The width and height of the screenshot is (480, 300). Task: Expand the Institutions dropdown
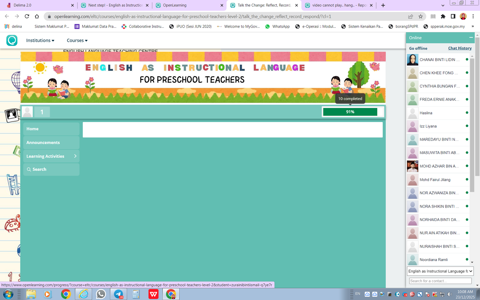pyautogui.click(x=40, y=40)
